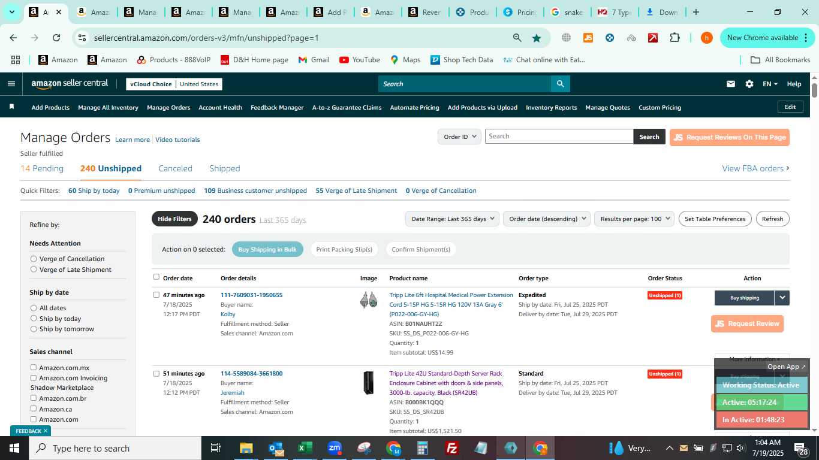This screenshot has height=460, width=819.
Task: Open Seller Central settings gear
Action: tap(749, 84)
